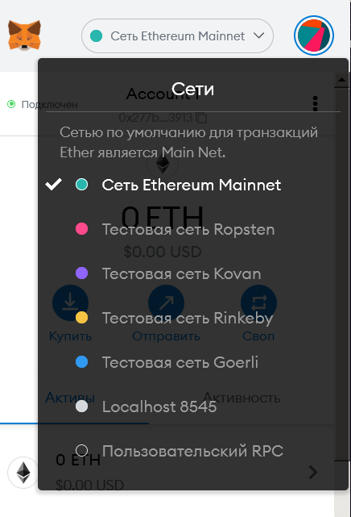Click the purple Kovan color dot

81,273
